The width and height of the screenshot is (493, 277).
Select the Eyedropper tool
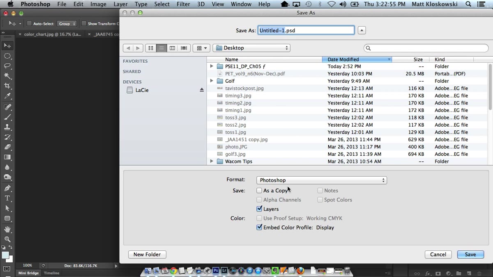click(7, 96)
